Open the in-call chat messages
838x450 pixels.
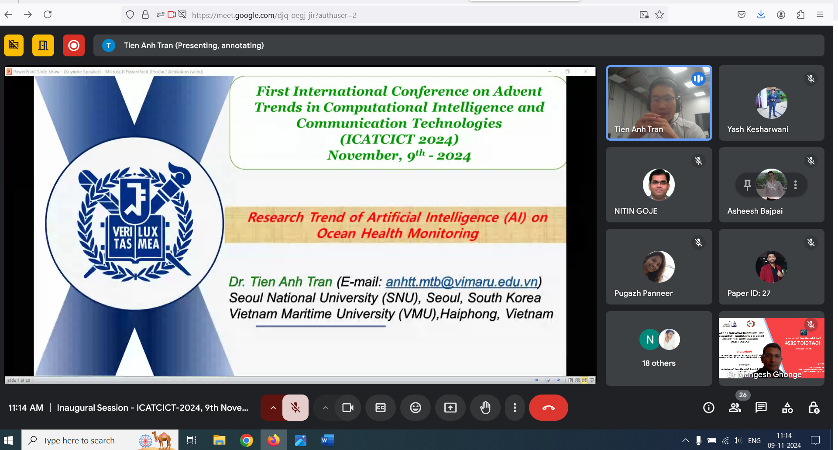coord(761,407)
